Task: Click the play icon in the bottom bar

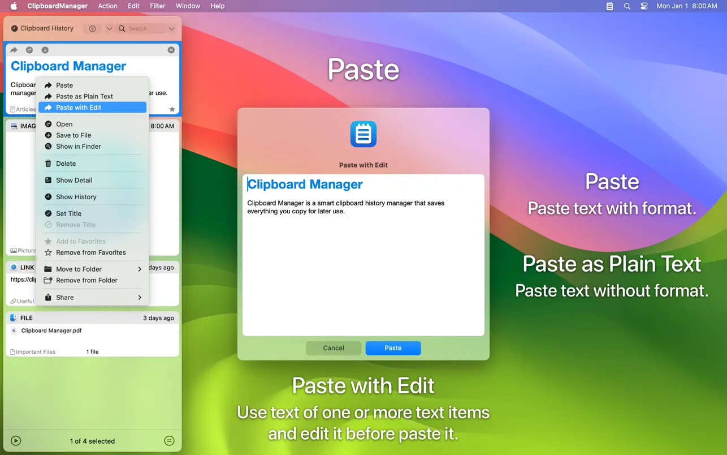Action: click(16, 441)
